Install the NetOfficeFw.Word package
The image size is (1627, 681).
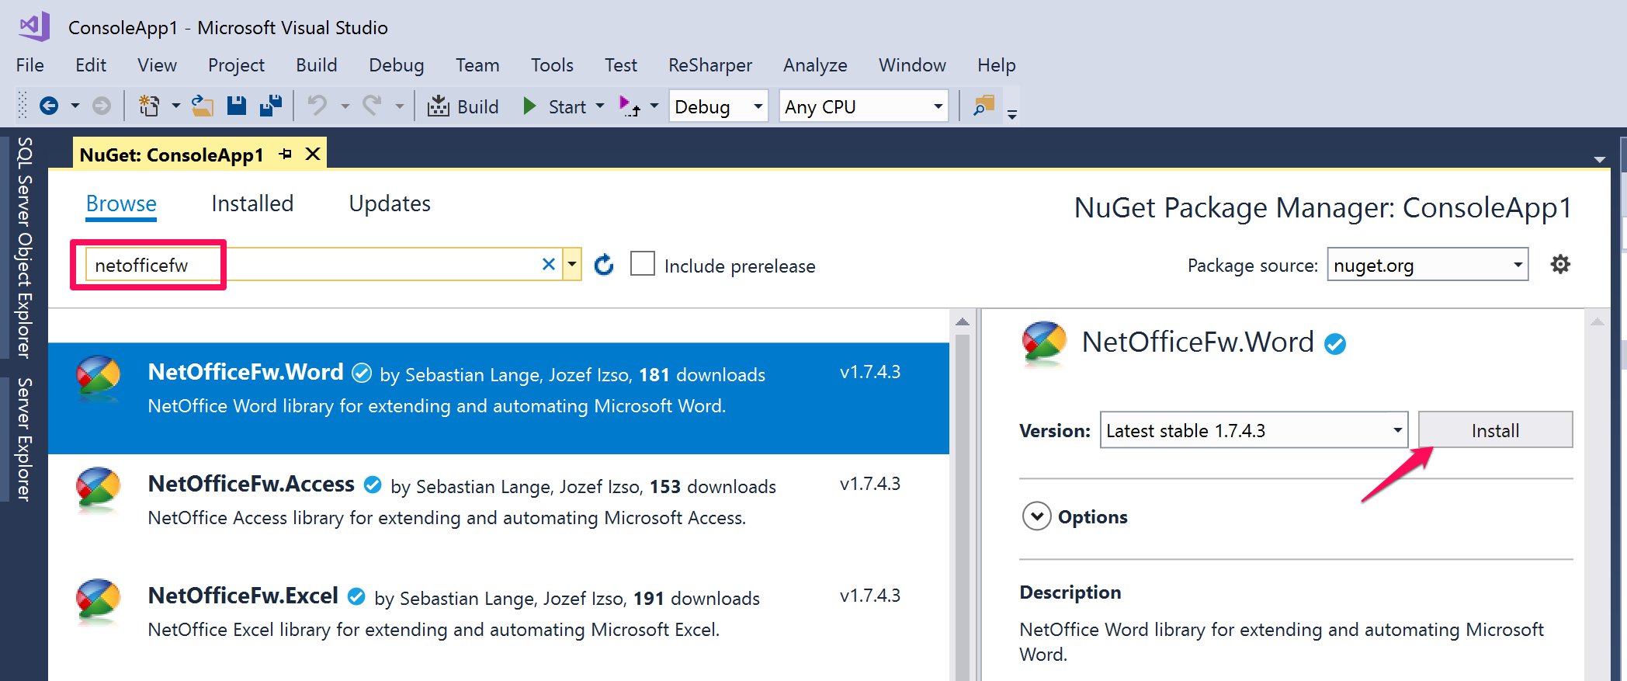(x=1494, y=430)
